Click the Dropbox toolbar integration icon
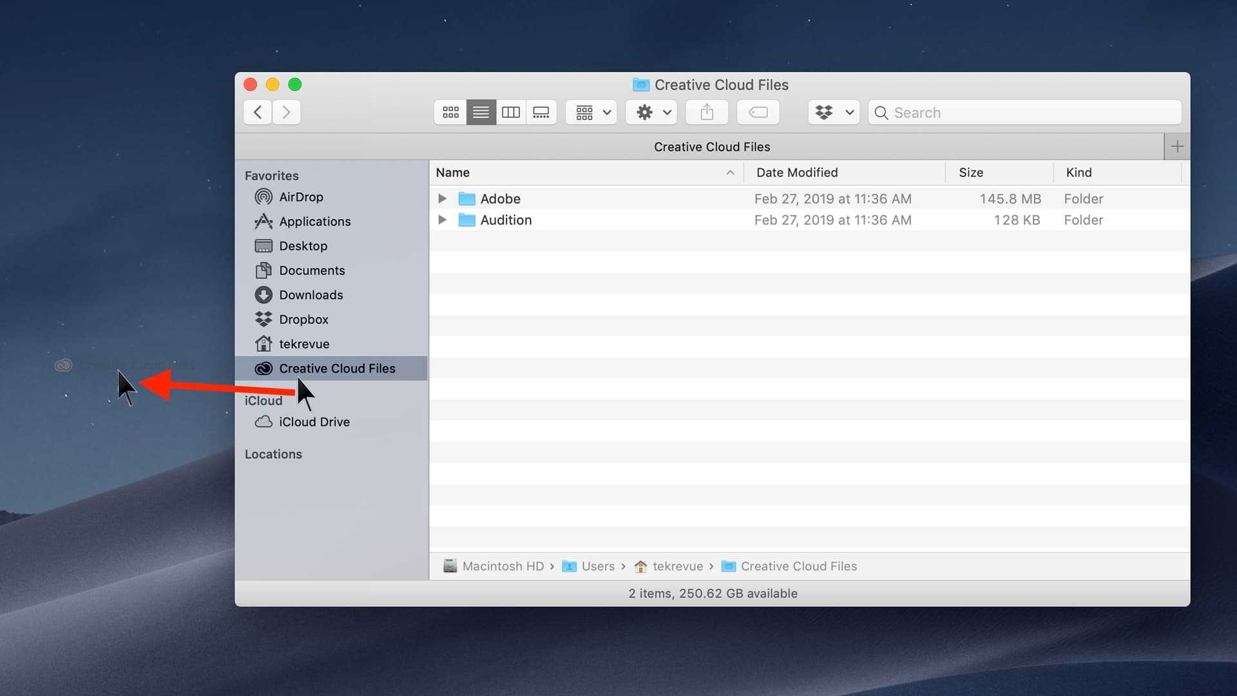 point(832,111)
